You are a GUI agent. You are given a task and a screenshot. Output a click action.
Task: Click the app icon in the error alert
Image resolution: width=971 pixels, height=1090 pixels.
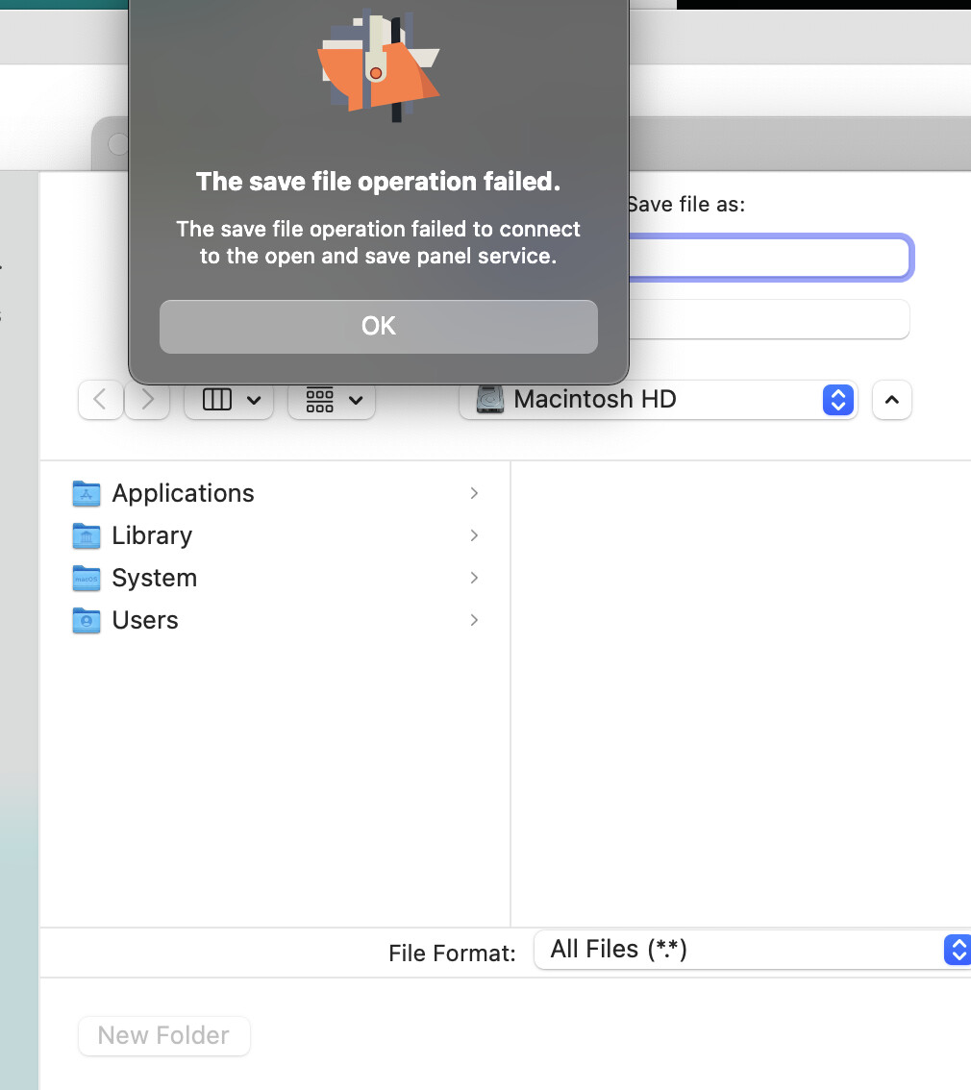(x=378, y=67)
